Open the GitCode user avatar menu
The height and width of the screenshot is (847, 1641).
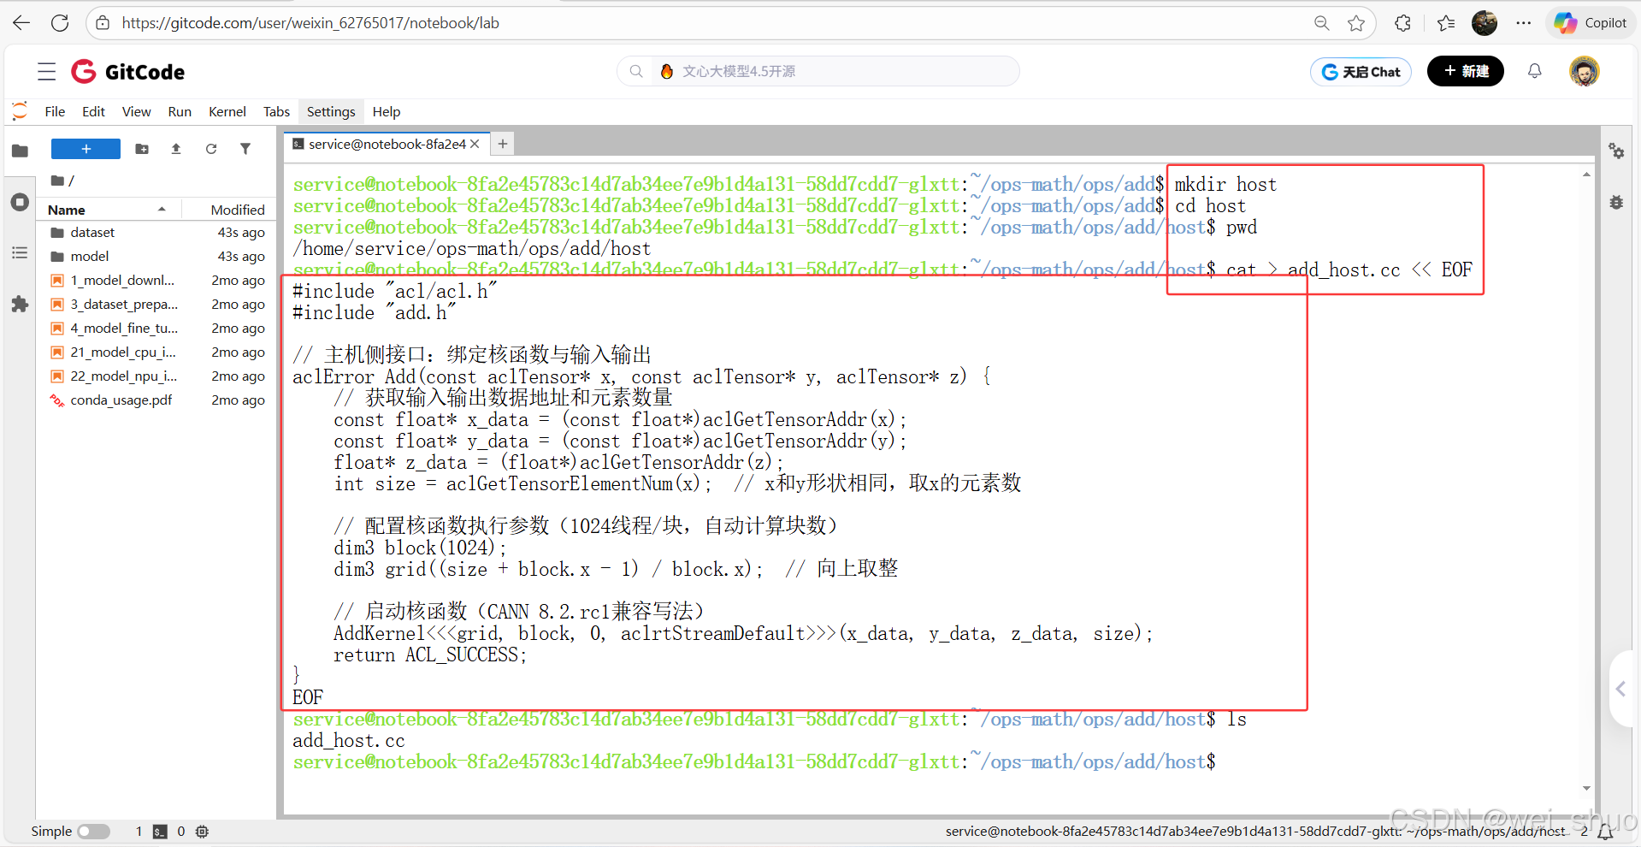pyautogui.click(x=1585, y=71)
